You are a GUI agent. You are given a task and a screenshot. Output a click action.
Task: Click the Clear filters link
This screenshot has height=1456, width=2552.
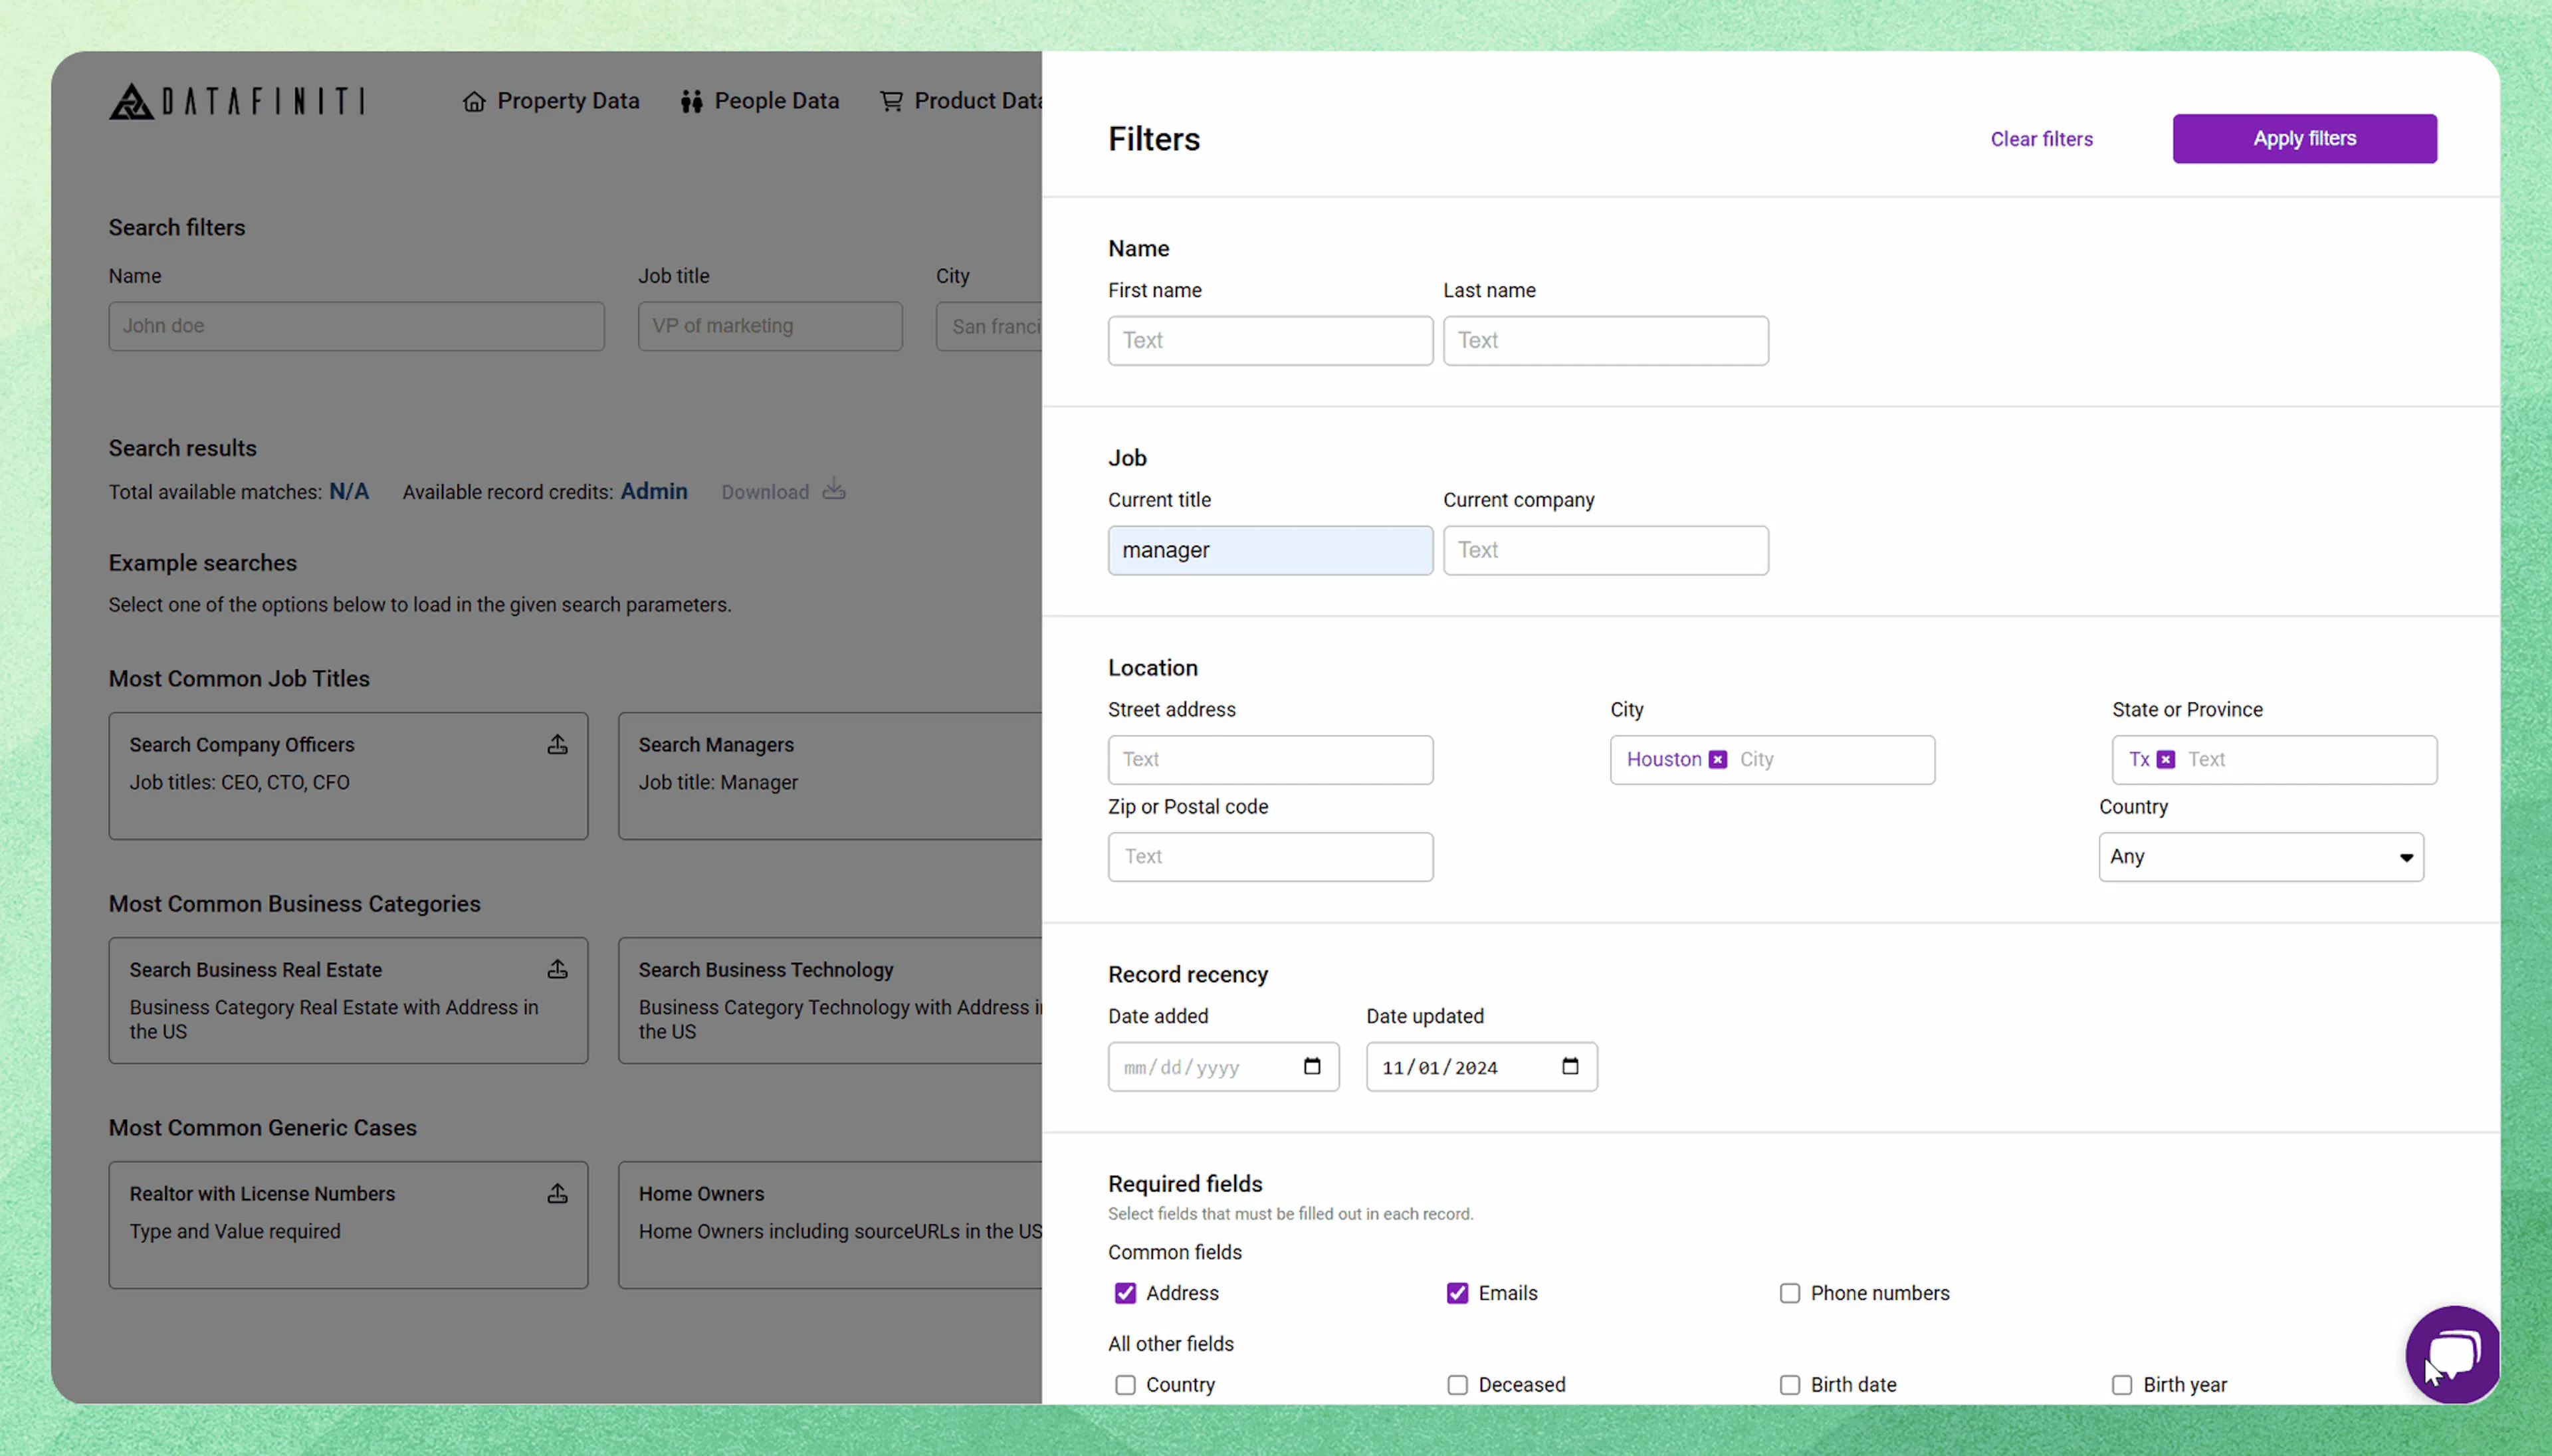(2041, 138)
